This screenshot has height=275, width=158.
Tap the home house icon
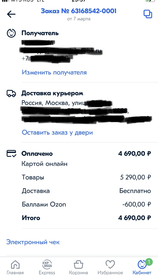tap(15, 264)
